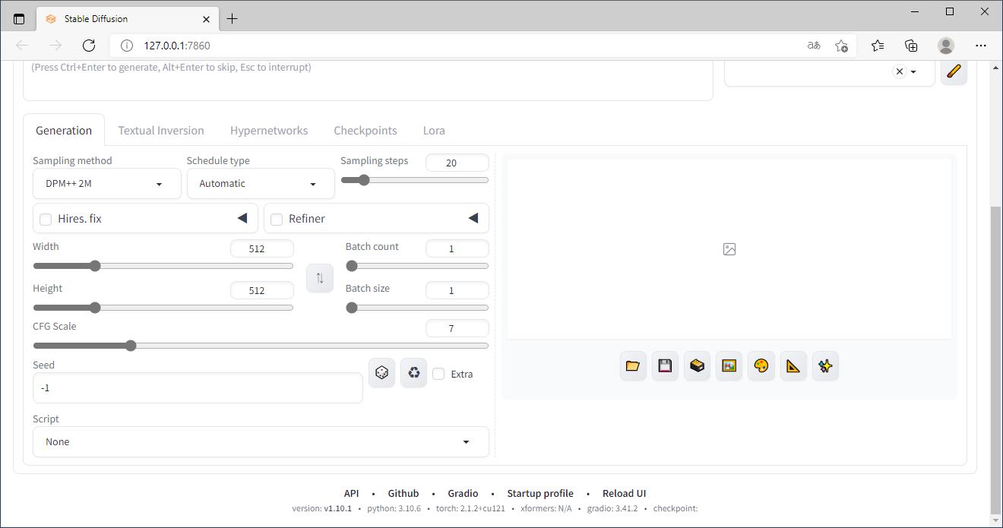Click the sparkle upscale icon under the preview
Screen dimensions: 1003x528
click(825, 366)
